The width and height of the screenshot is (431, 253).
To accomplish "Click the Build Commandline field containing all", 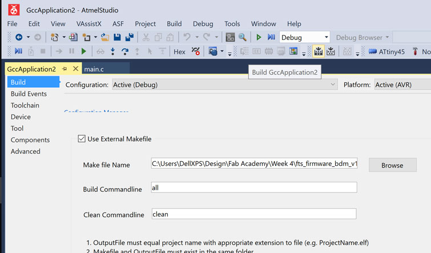I will [x=254, y=187].
